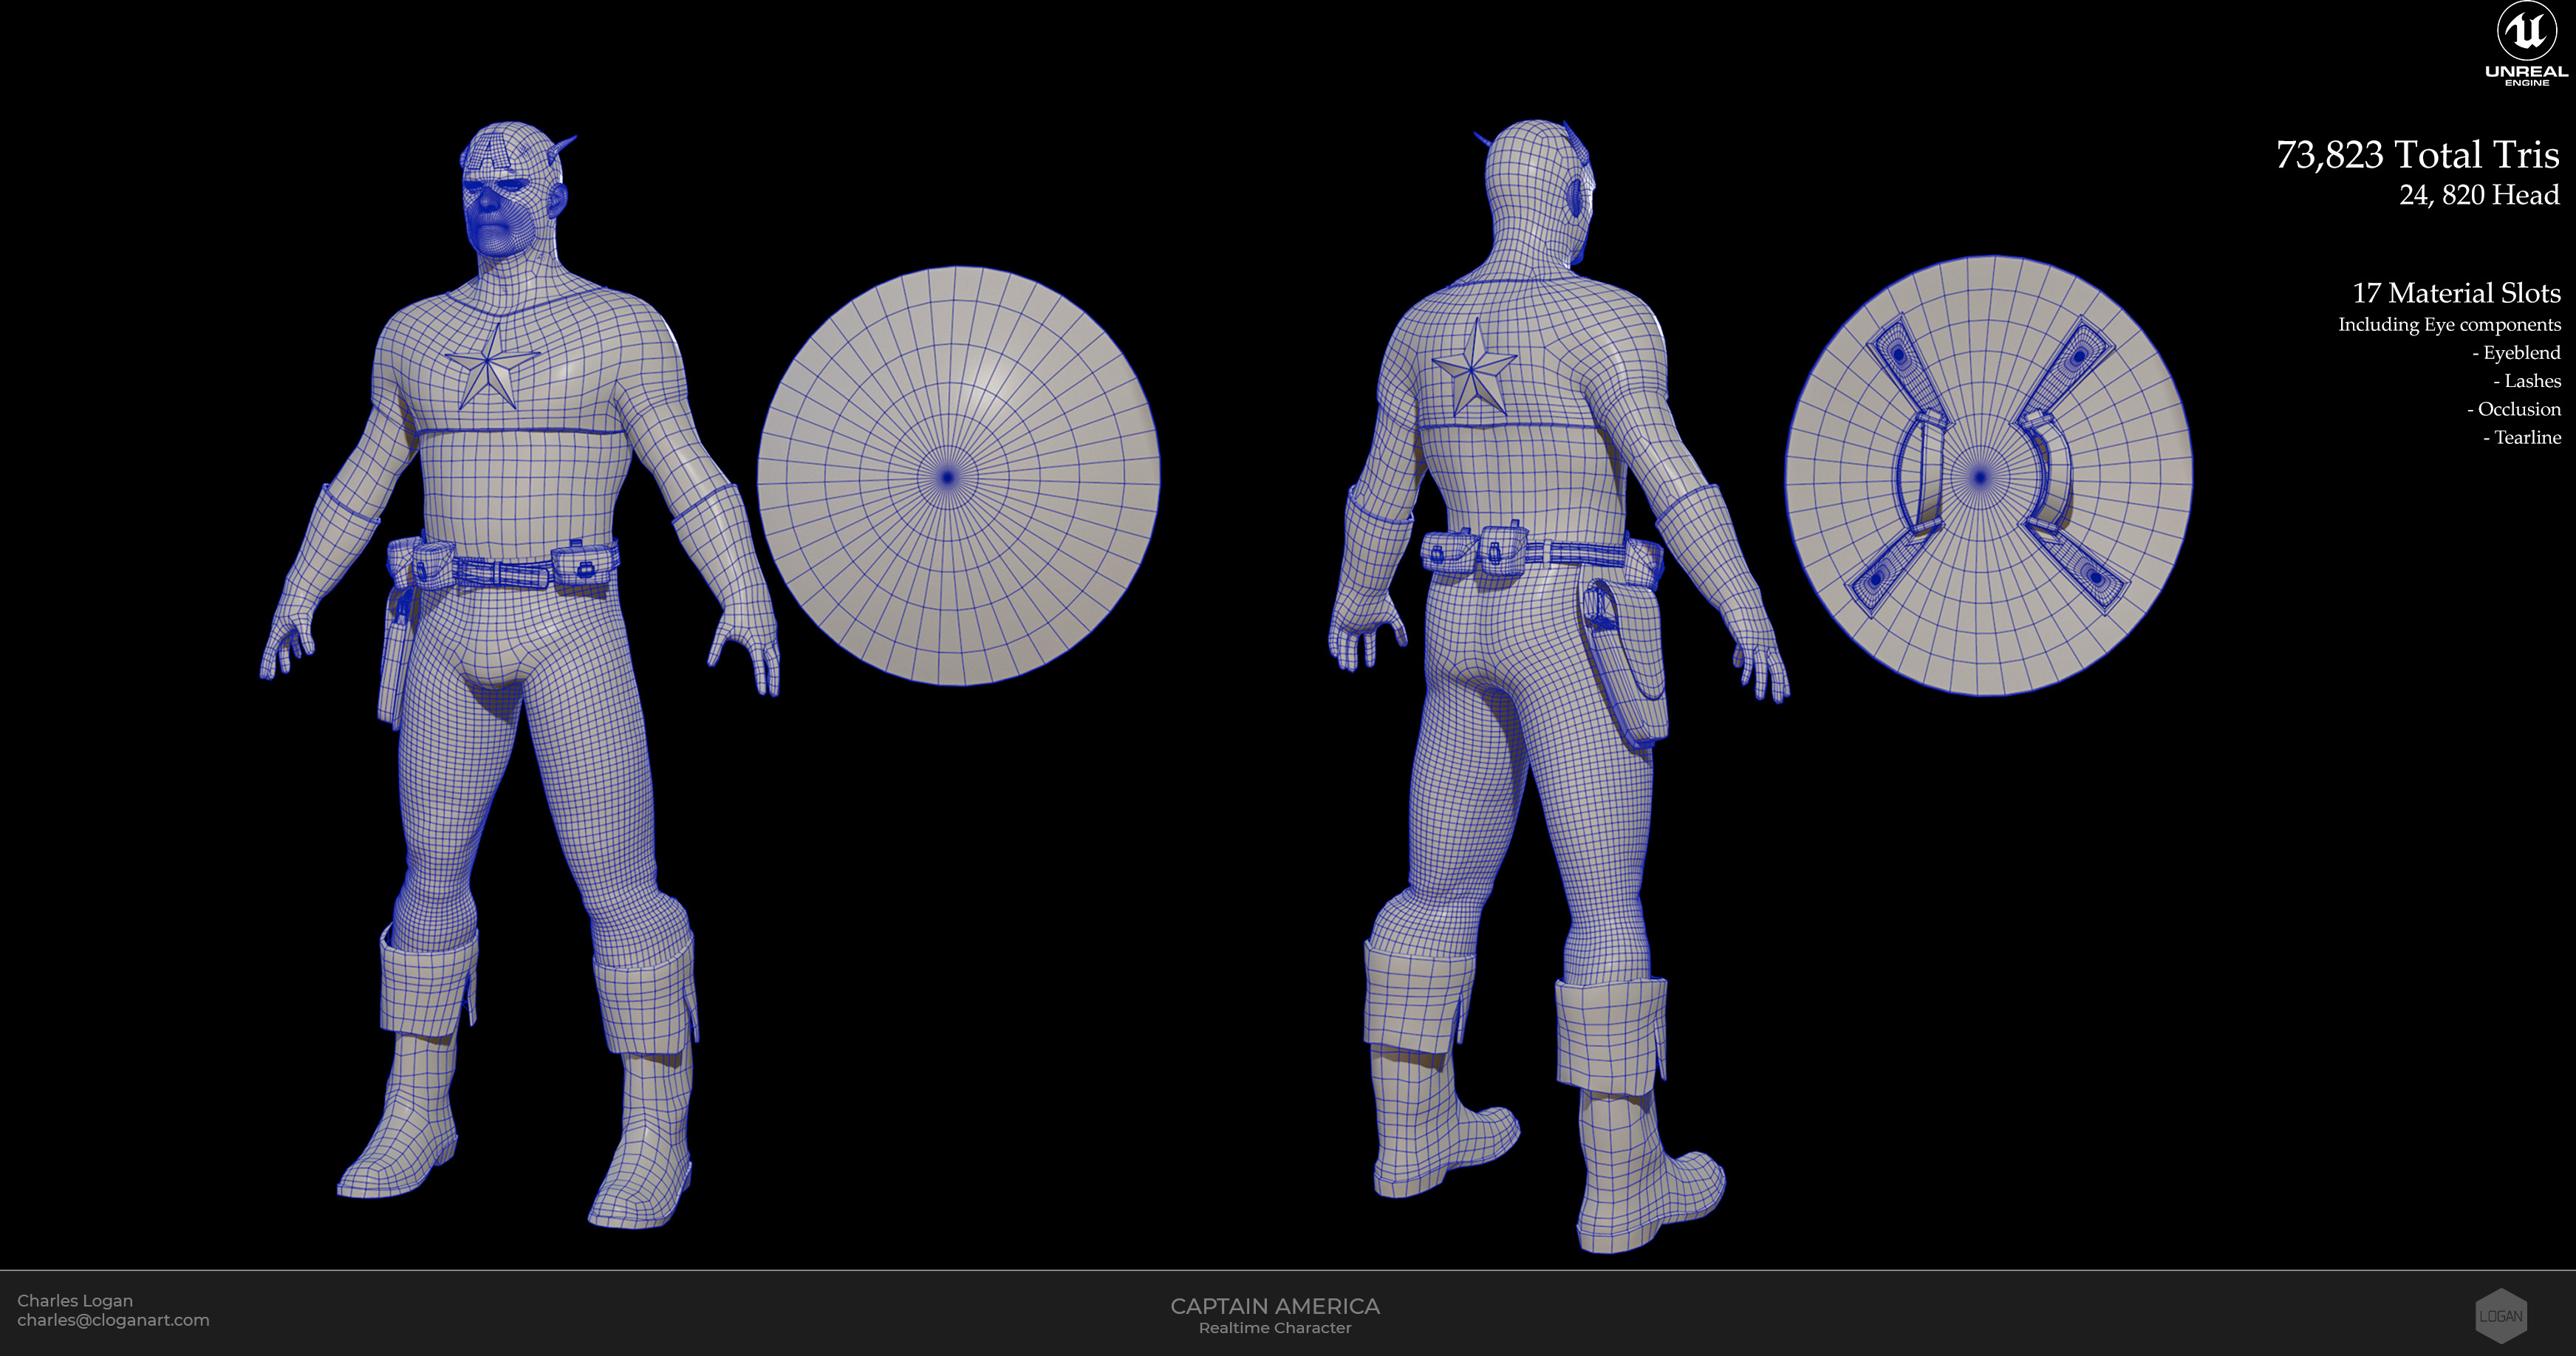Toggle the Eyeblend eye component entry
2576x1356 pixels.
2517,352
